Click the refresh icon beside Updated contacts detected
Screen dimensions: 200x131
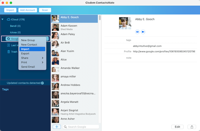(x=42, y=83)
